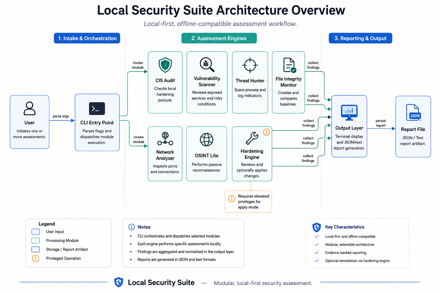Click the Privileged Operation legend warning icon
The width and height of the screenshot is (440, 293).
pos(36,258)
